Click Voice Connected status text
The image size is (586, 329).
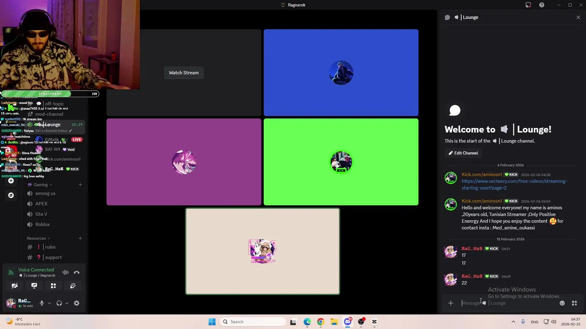point(36,270)
